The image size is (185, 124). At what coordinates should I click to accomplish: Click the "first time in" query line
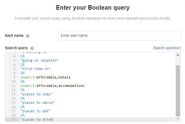[35, 69]
